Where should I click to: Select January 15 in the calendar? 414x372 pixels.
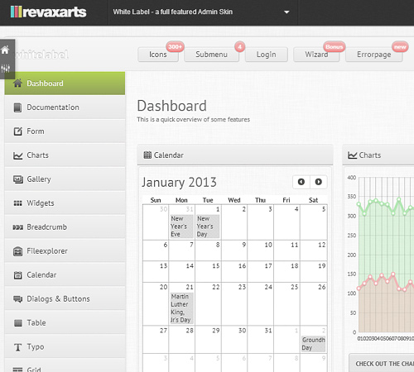pyautogui.click(x=209, y=271)
